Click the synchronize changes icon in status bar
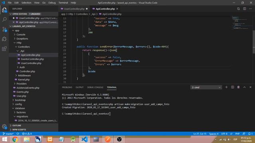The height and width of the screenshot is (143, 255). tap(18, 134)
